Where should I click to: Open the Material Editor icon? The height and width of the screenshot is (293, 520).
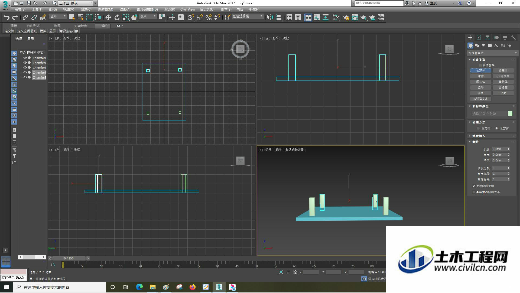336,18
